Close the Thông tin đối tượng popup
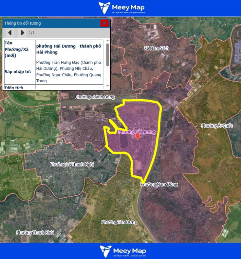This screenshot has width=241, height=259. pyautogui.click(x=104, y=23)
